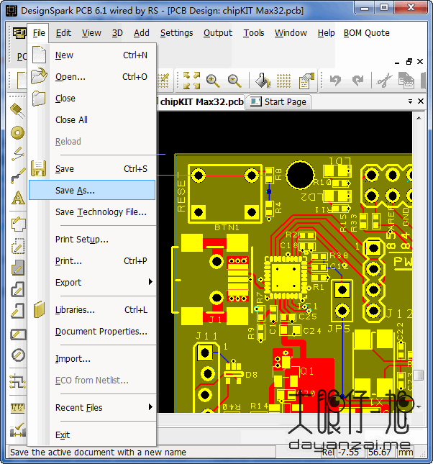433x464 pixels.
Task: Close the active document tab X
Action: pyautogui.click(x=421, y=101)
